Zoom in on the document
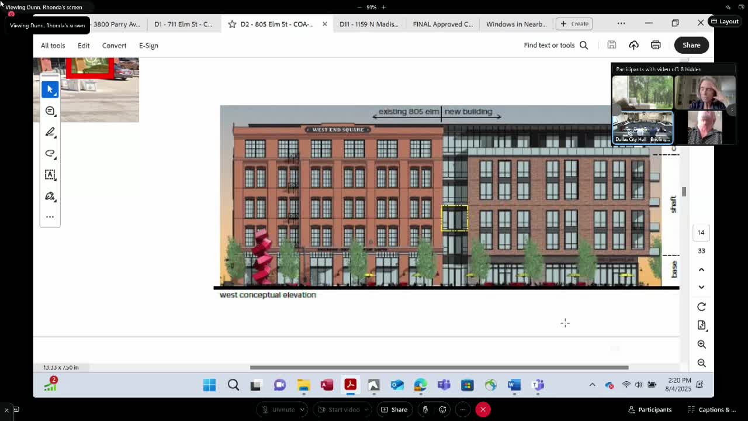This screenshot has width=748, height=421. point(701,344)
